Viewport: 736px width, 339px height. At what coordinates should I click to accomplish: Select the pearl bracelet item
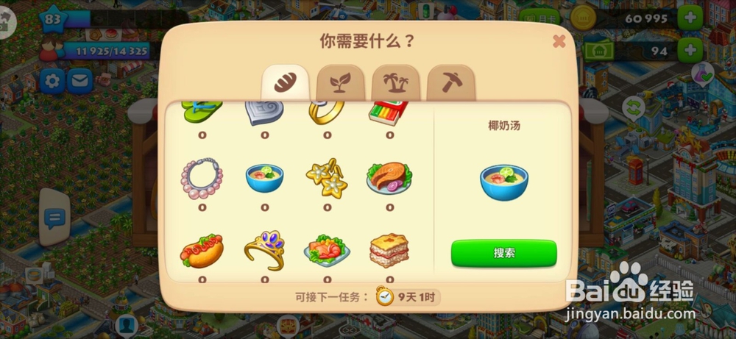click(x=202, y=179)
